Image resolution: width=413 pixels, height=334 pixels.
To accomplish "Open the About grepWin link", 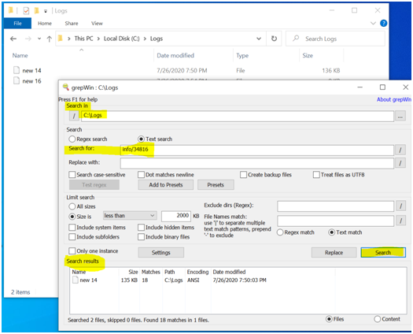I will pos(394,99).
